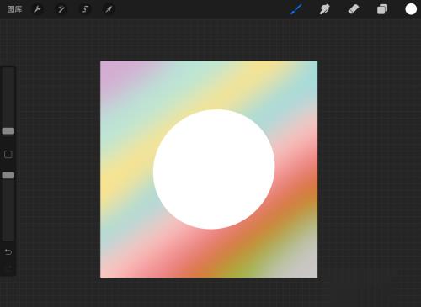Click the white circle on the canvas

(214, 169)
